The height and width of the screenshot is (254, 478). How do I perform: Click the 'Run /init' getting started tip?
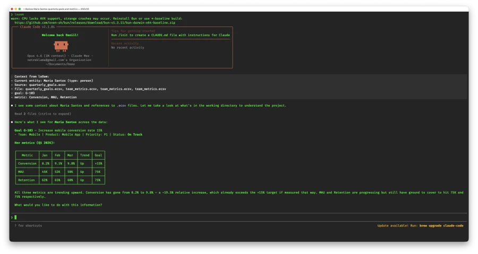[170, 35]
